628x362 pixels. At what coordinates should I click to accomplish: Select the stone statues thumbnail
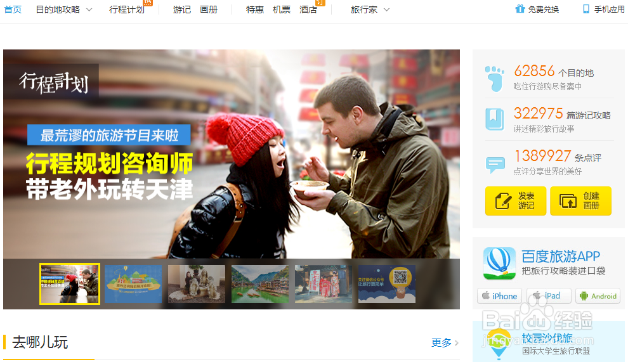(197, 284)
